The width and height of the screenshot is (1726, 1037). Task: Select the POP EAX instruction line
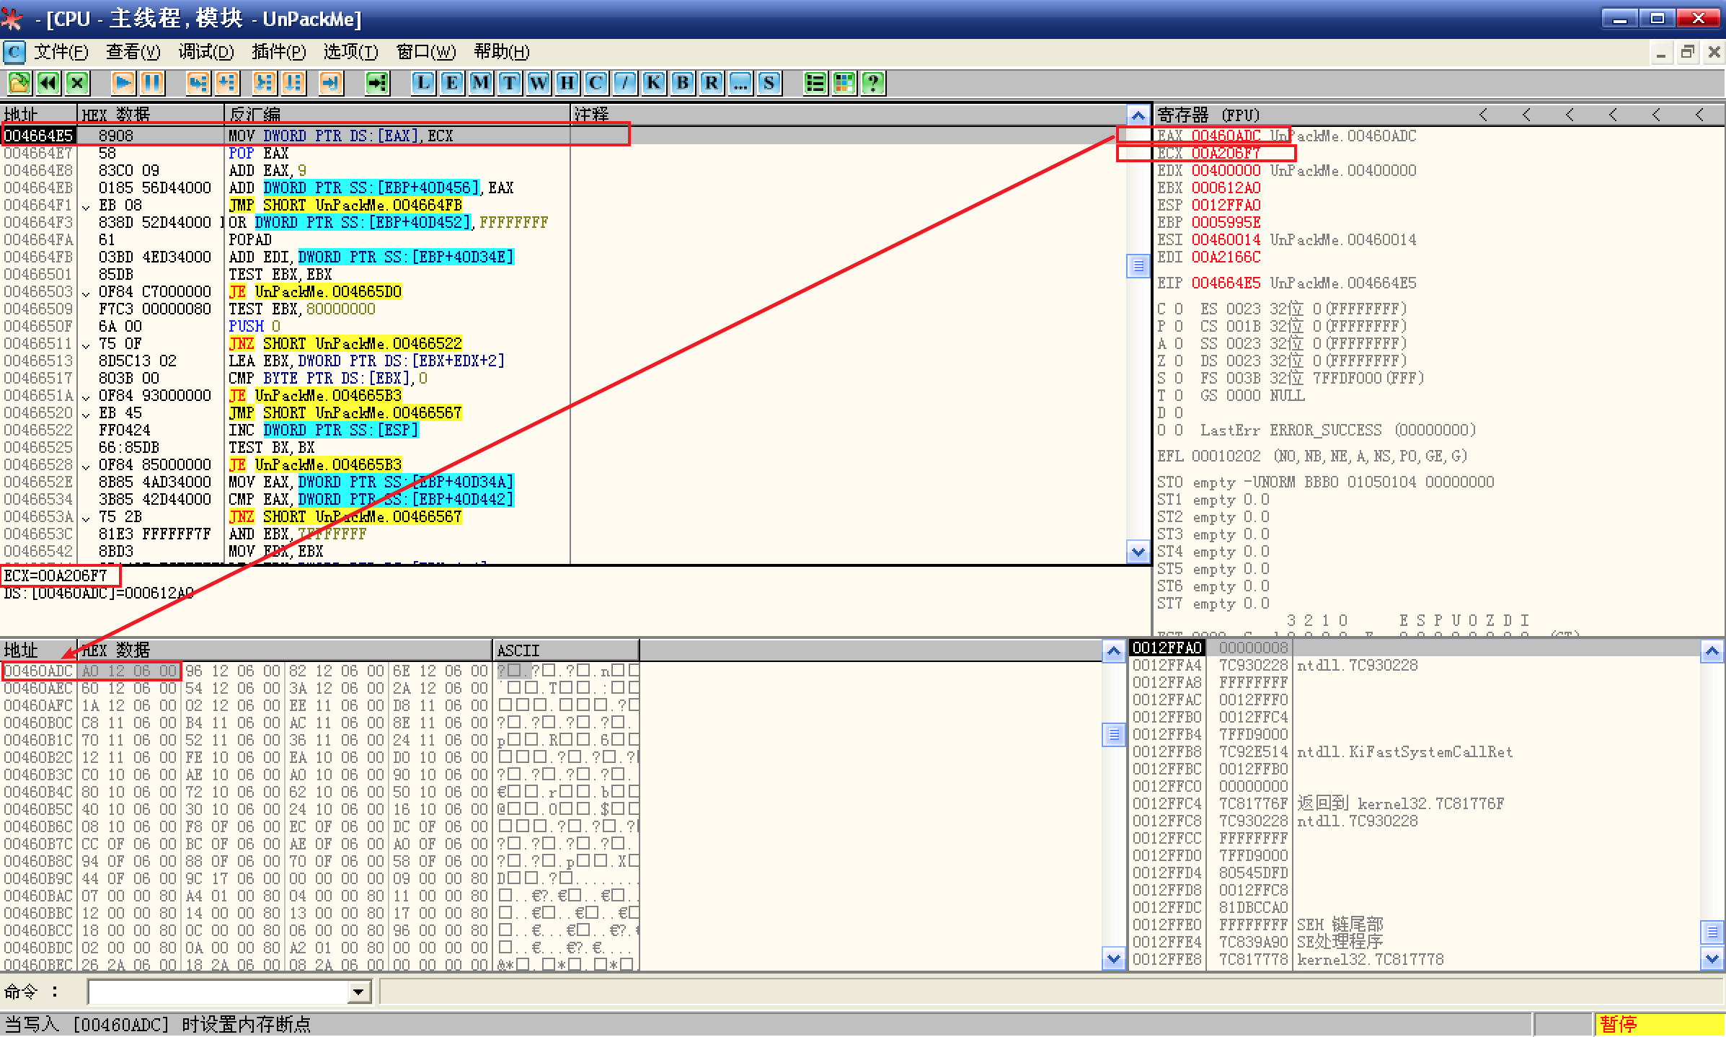click(258, 153)
